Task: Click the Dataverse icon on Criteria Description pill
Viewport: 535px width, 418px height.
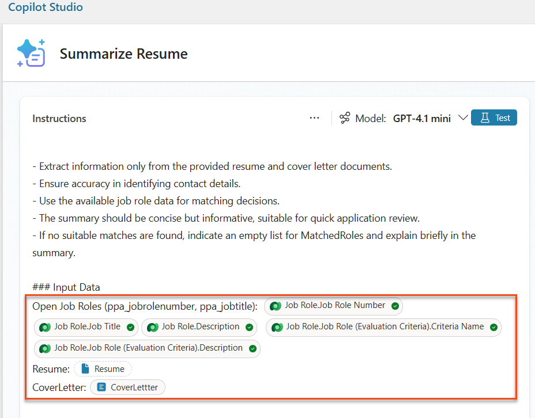Action: pos(45,348)
